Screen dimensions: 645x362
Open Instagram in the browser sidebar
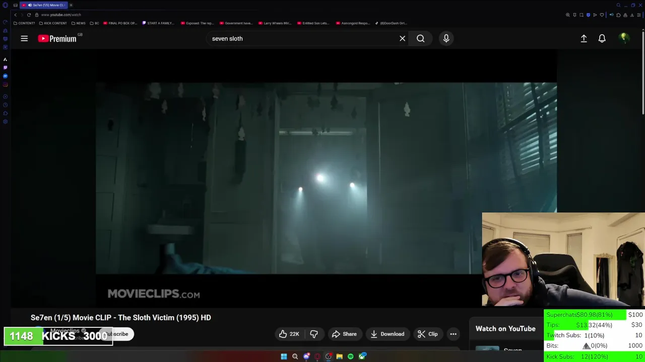[x=5, y=84]
